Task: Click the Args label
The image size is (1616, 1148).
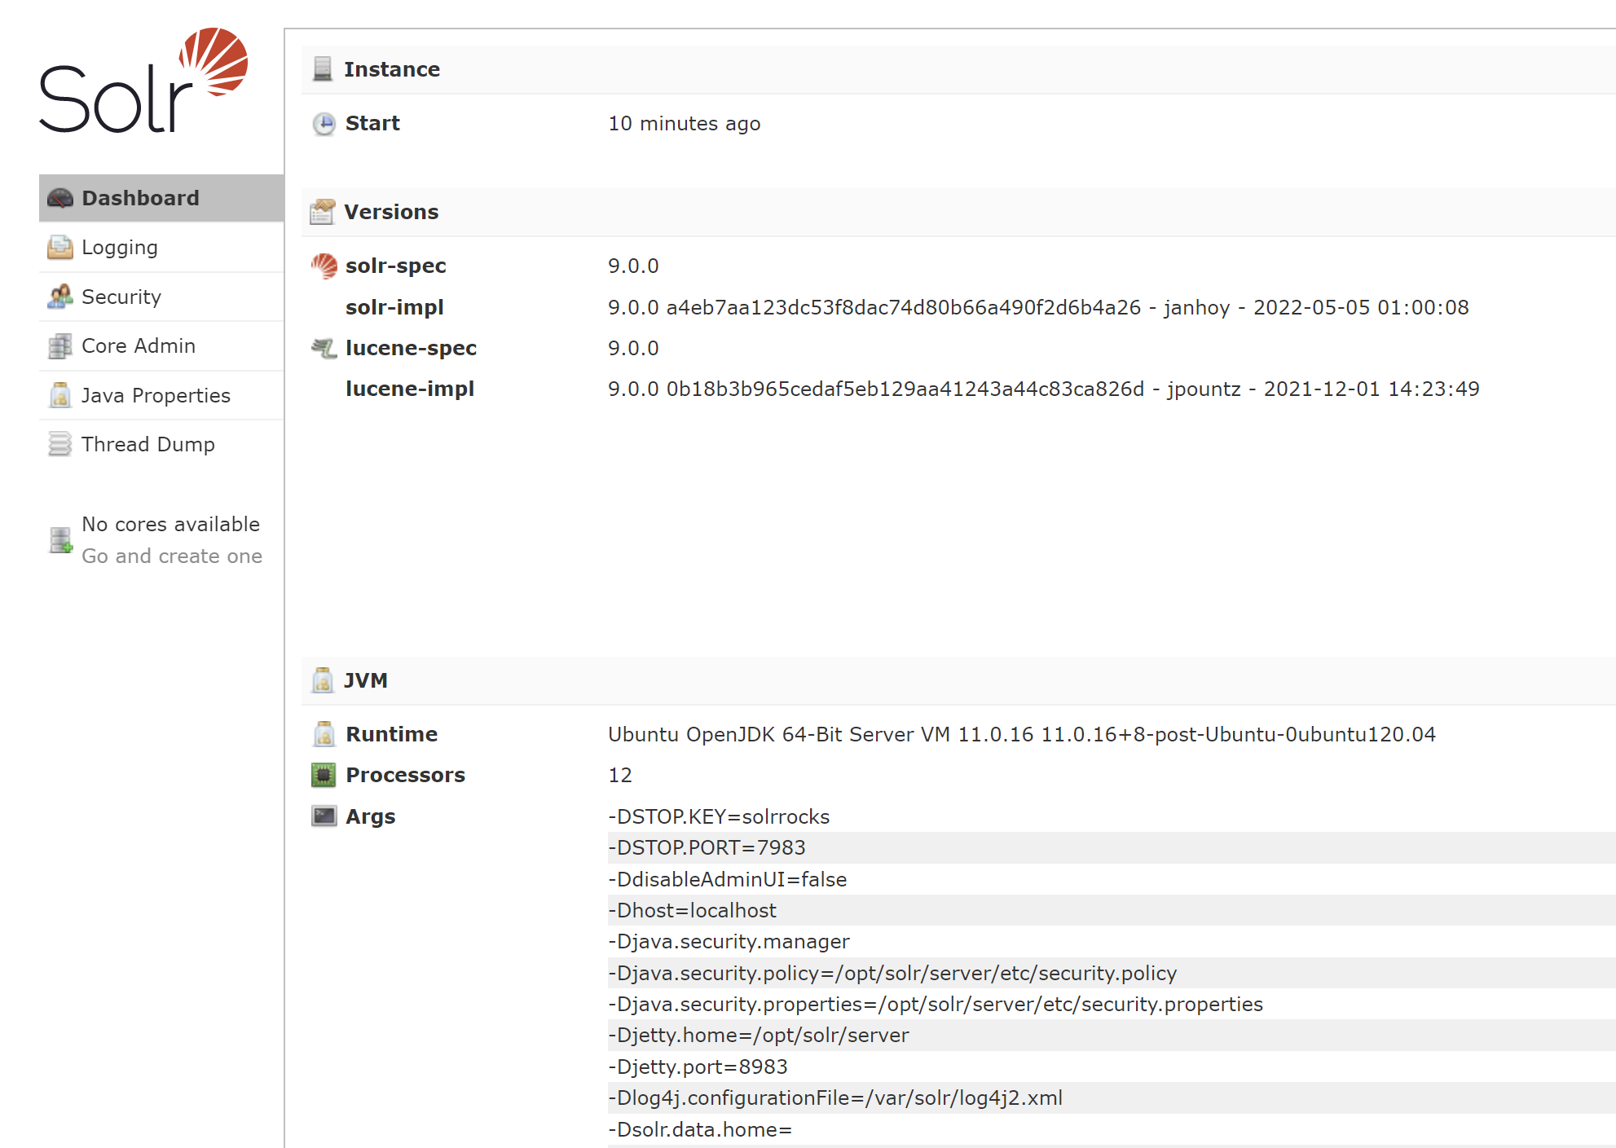Action: (x=371, y=817)
